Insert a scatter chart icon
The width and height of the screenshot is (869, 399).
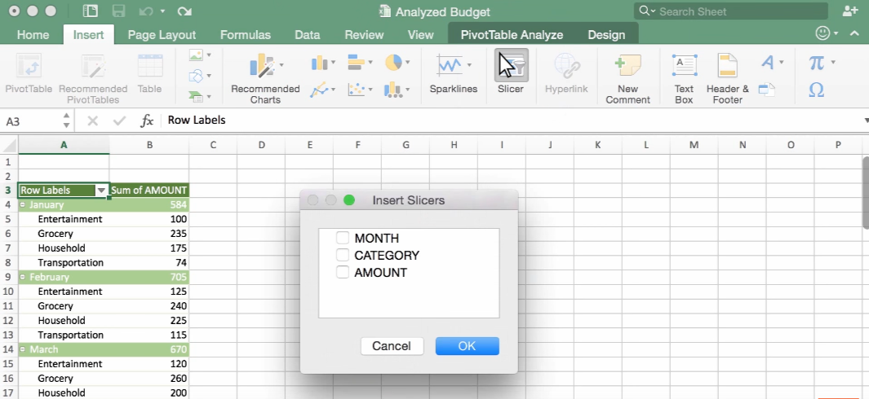[x=356, y=89]
